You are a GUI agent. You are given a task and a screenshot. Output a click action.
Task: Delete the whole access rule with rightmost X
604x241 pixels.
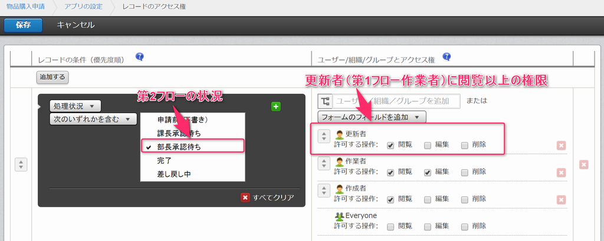coord(584,164)
